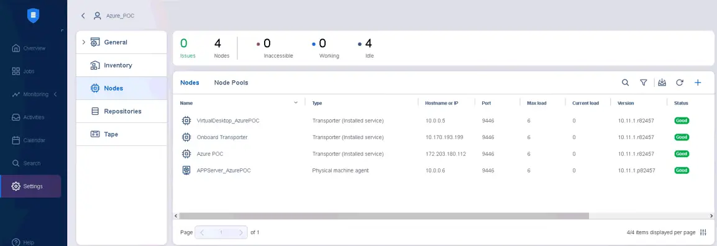The image size is (717, 246).
Task: Open the Tape settings tab
Action: (121, 134)
